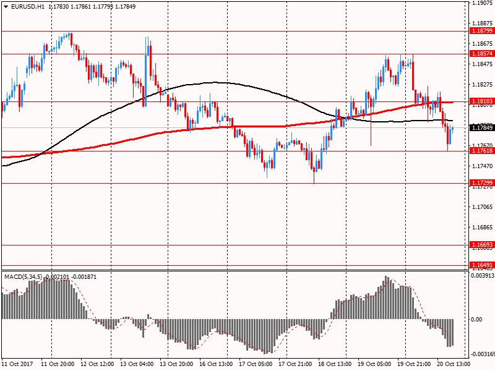Select the 1.16693 price level label
495x371 pixels.
(x=482, y=245)
